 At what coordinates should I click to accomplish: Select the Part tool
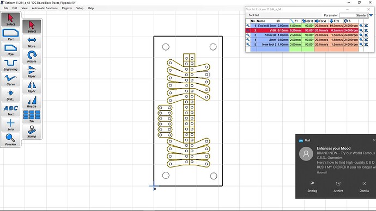pyautogui.click(x=10, y=35)
